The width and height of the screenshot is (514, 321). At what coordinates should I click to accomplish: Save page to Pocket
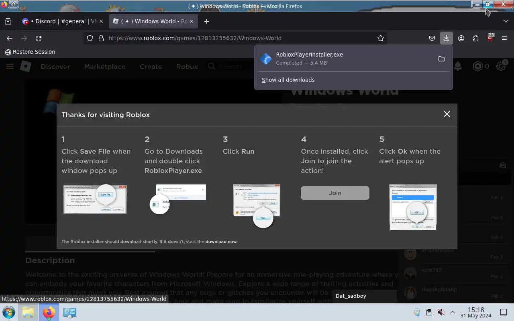[x=432, y=38]
